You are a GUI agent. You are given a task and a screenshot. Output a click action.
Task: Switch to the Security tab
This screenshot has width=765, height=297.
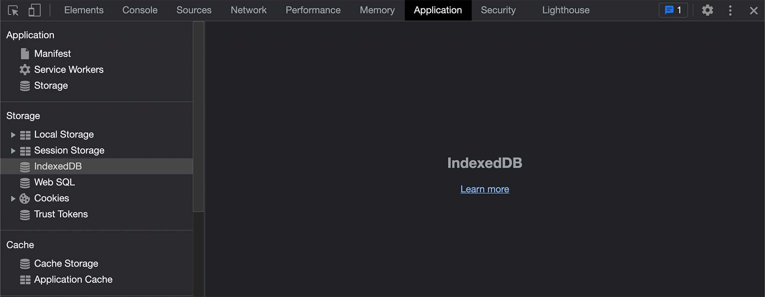pyautogui.click(x=498, y=10)
